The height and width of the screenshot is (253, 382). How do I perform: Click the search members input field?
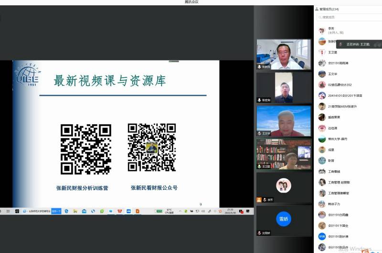349,17
